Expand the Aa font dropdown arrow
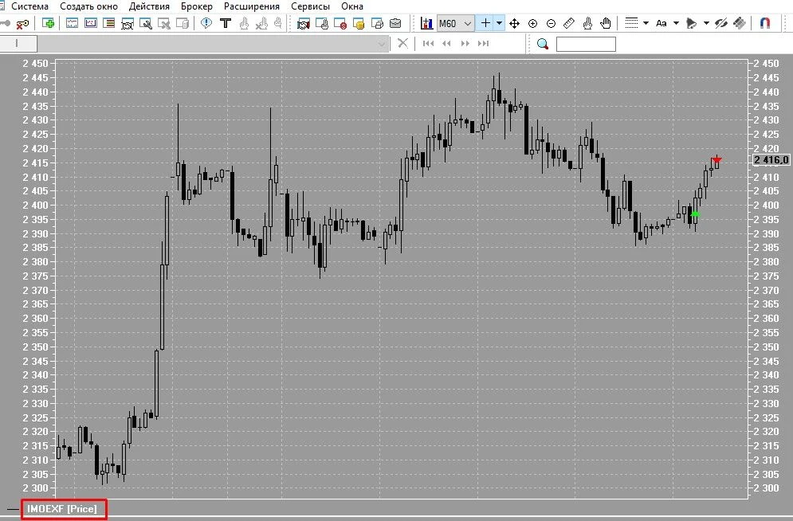The width and height of the screenshot is (793, 521). [x=676, y=23]
